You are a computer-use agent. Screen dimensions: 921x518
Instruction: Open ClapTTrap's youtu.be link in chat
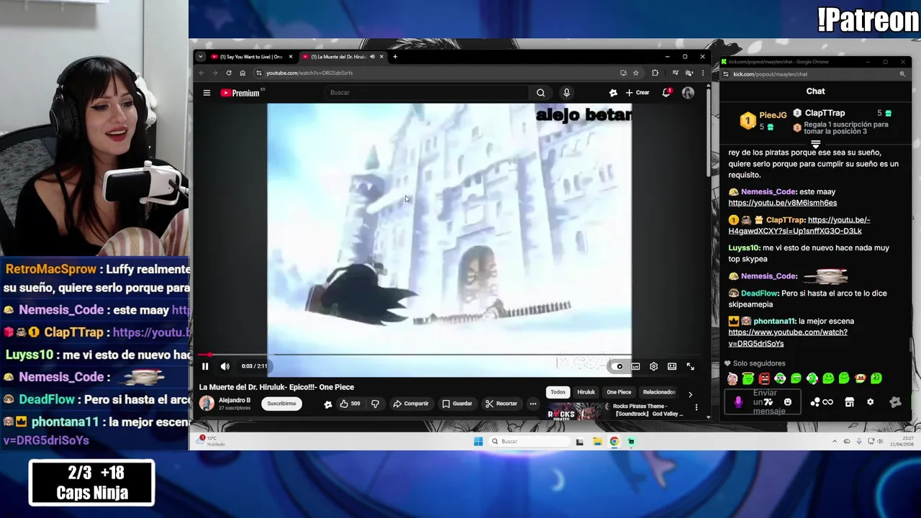coord(799,226)
